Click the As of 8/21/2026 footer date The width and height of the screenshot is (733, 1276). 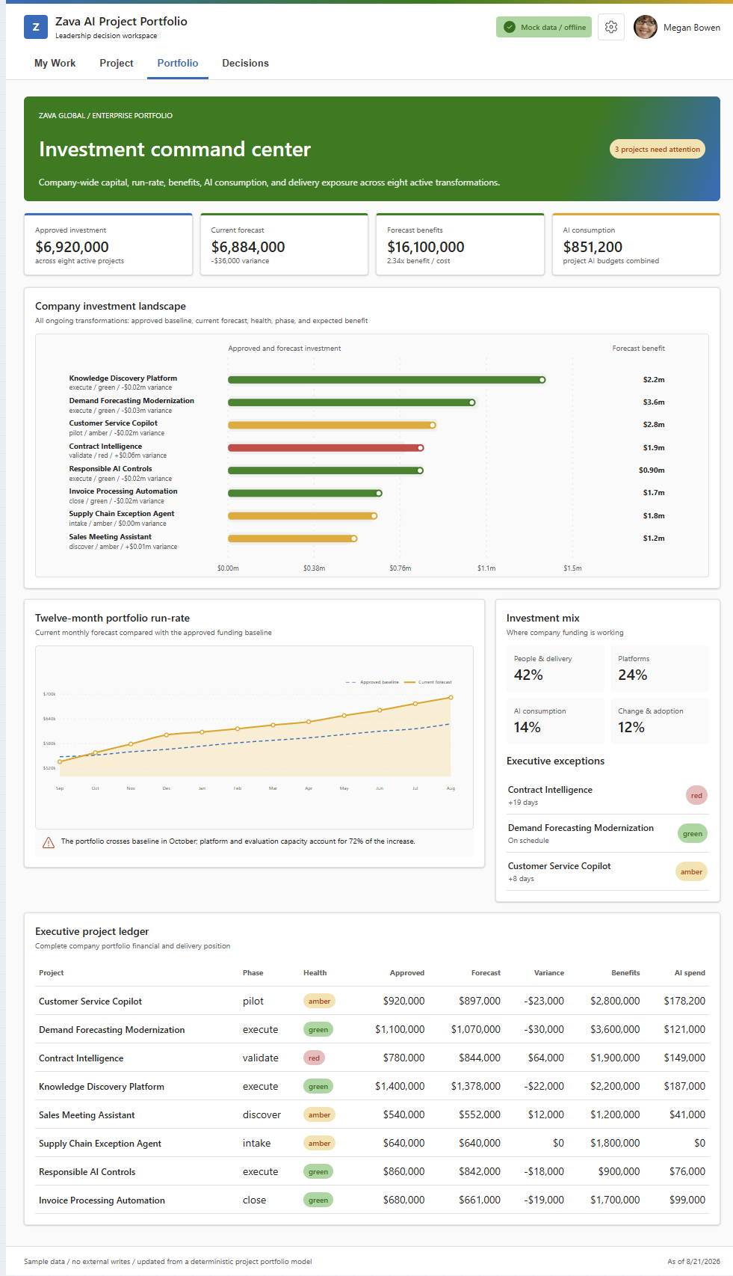click(x=693, y=1261)
